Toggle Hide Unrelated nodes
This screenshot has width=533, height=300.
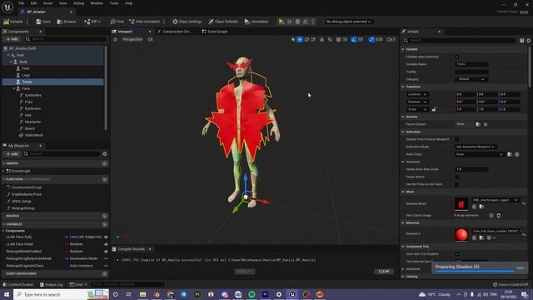pyautogui.click(x=144, y=22)
